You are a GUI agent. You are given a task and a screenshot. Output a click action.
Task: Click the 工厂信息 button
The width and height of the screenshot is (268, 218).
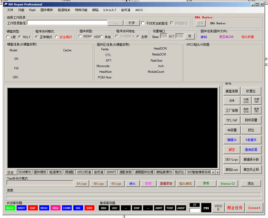(x=232, y=111)
